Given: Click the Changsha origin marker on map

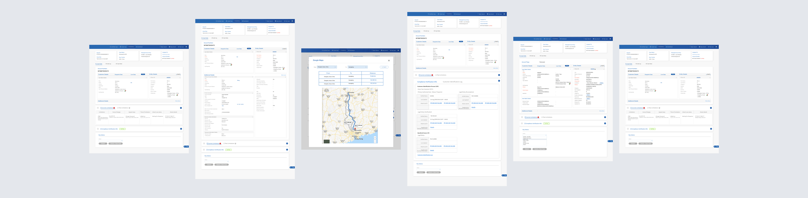Looking at the screenshot, I should coord(349,92).
